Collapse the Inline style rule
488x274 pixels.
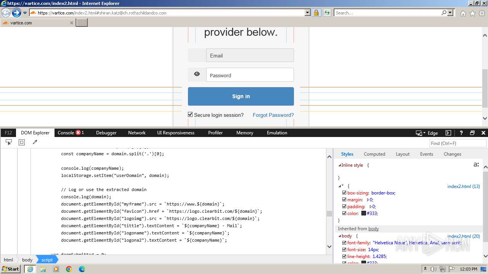pos(340,165)
